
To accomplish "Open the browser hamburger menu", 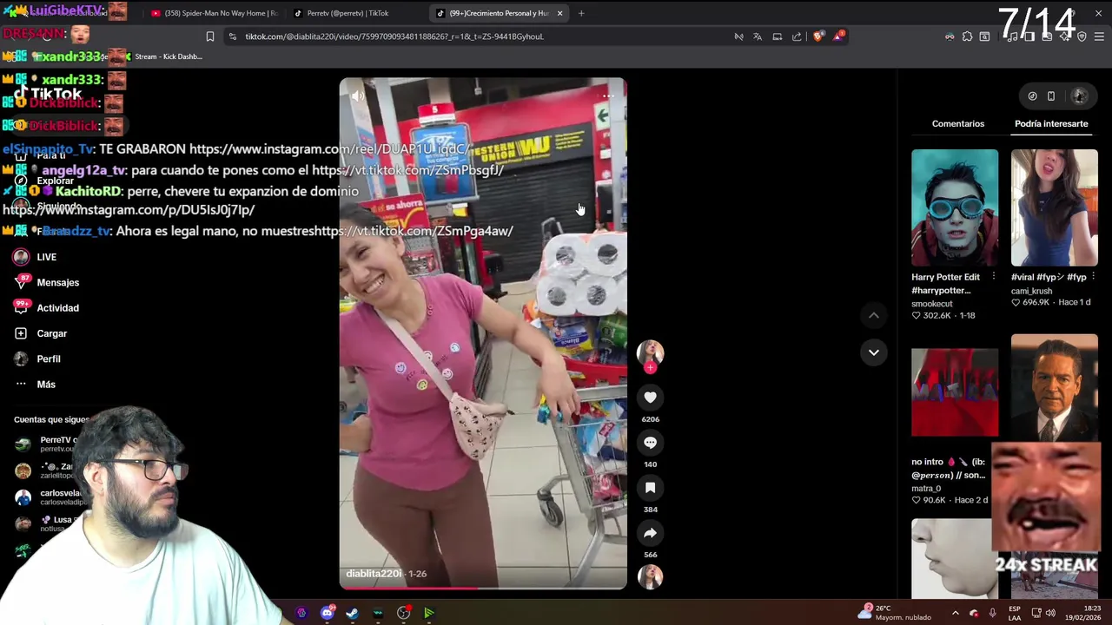I will [x=1099, y=36].
